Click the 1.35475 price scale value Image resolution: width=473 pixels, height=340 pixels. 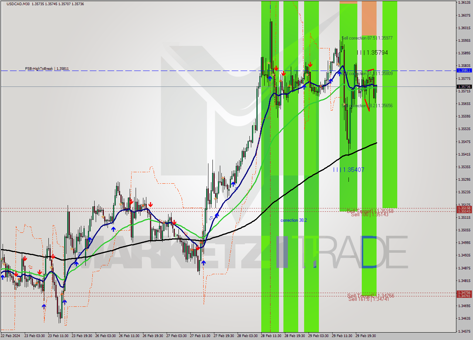point(464,142)
